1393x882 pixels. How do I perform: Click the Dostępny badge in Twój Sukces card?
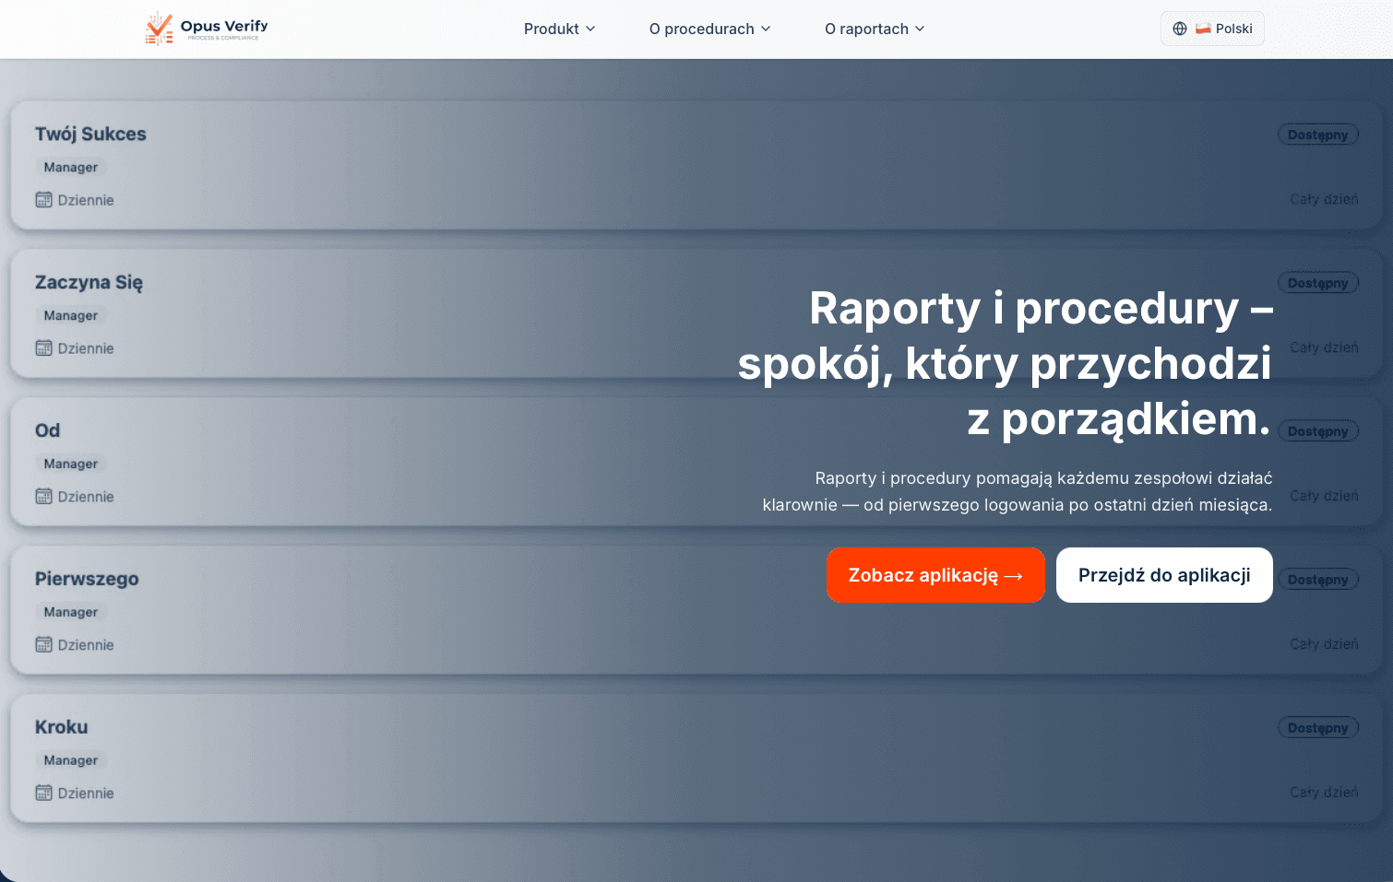coord(1317,135)
